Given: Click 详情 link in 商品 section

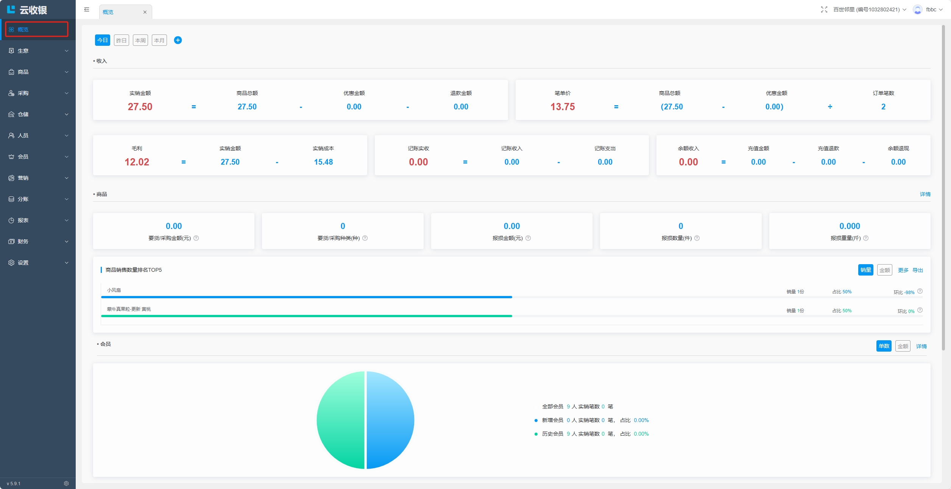Looking at the screenshot, I should [925, 194].
